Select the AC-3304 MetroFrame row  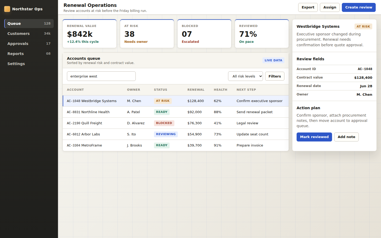point(176,145)
